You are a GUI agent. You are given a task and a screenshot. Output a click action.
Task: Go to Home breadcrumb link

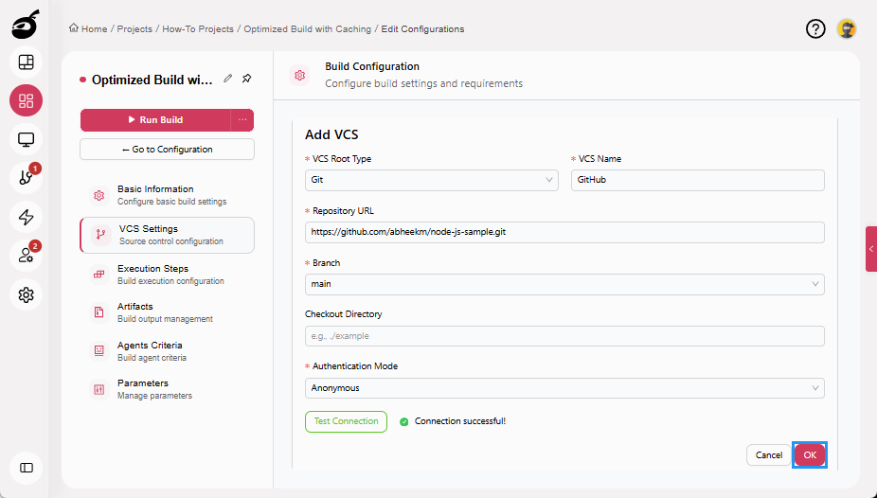[x=94, y=29]
